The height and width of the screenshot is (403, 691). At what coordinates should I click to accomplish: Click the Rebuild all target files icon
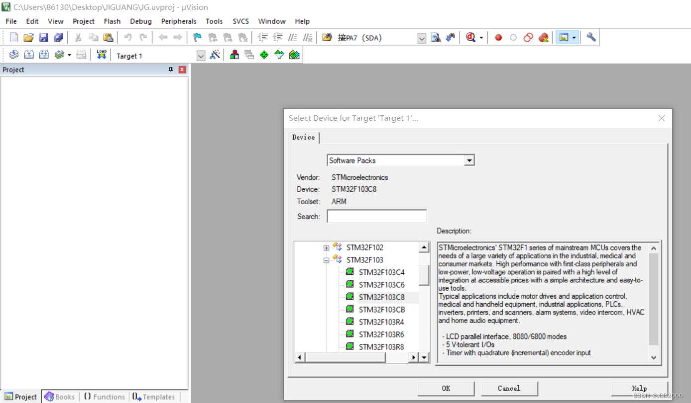pos(44,55)
